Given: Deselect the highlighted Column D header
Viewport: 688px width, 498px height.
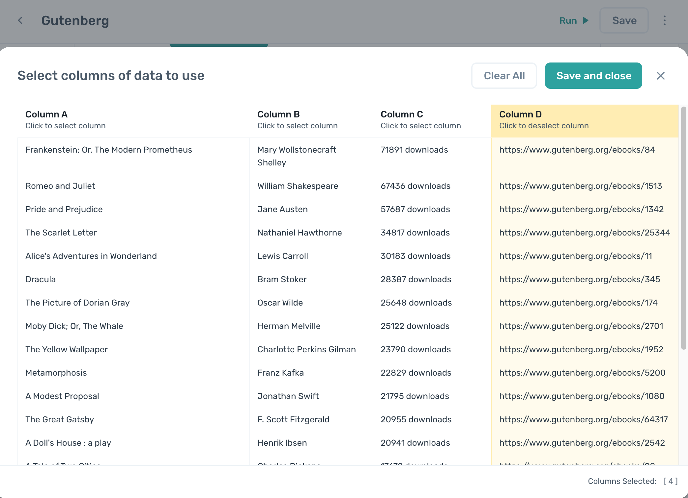Looking at the screenshot, I should pyautogui.click(x=585, y=120).
